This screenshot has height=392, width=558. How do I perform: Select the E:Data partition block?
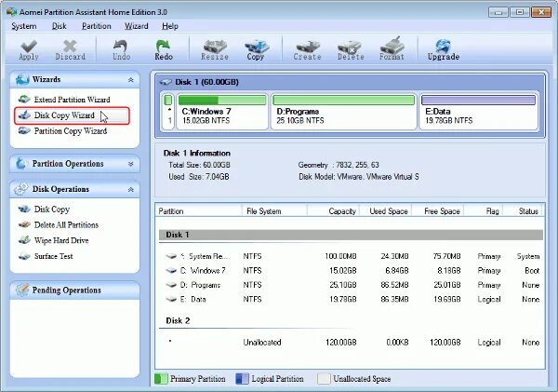pos(479,111)
